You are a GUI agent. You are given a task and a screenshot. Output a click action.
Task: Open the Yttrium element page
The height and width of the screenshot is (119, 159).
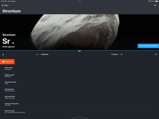(x=117, y=54)
